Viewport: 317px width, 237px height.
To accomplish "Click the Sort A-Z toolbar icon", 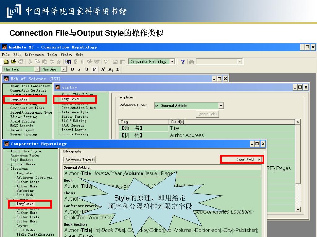I will pyautogui.click(x=52, y=61).
